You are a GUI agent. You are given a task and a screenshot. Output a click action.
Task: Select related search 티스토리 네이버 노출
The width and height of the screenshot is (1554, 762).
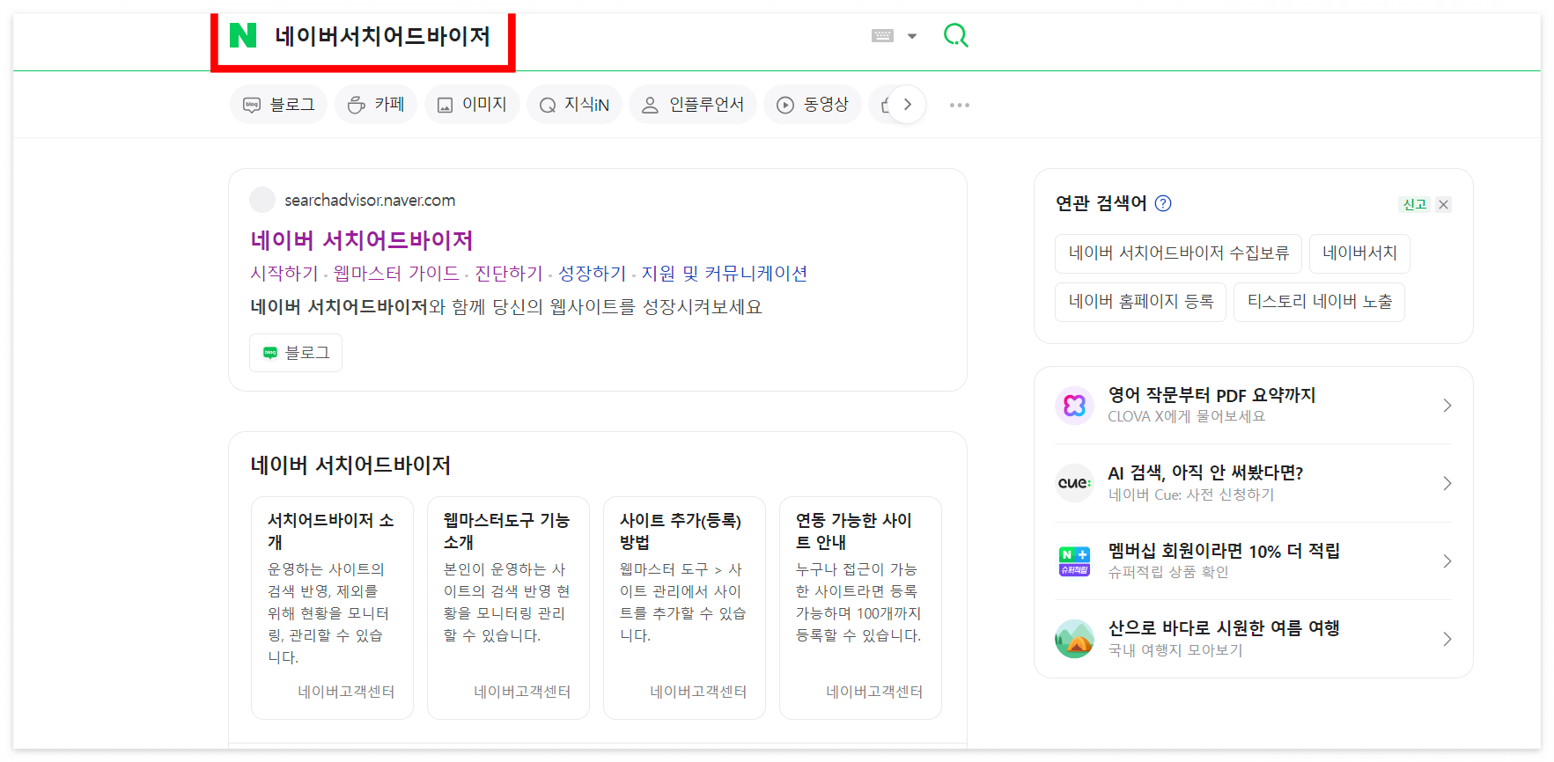(x=1319, y=302)
